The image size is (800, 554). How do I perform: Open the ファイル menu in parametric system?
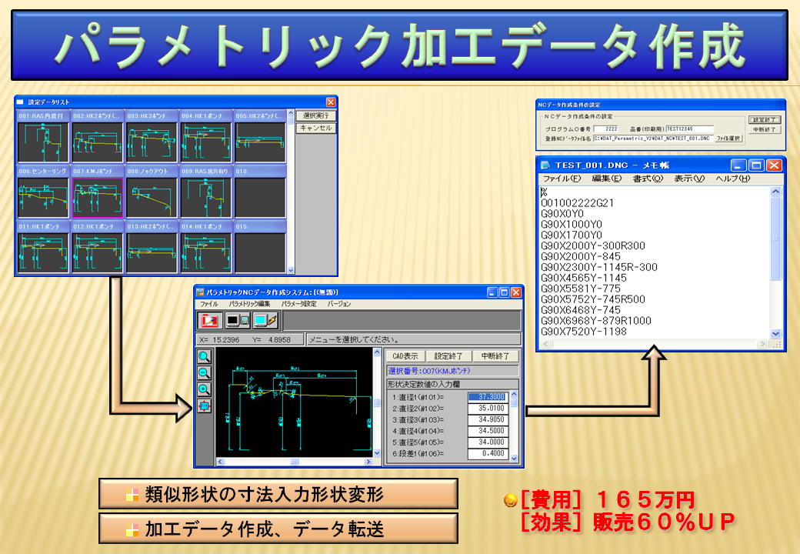pos(208,303)
